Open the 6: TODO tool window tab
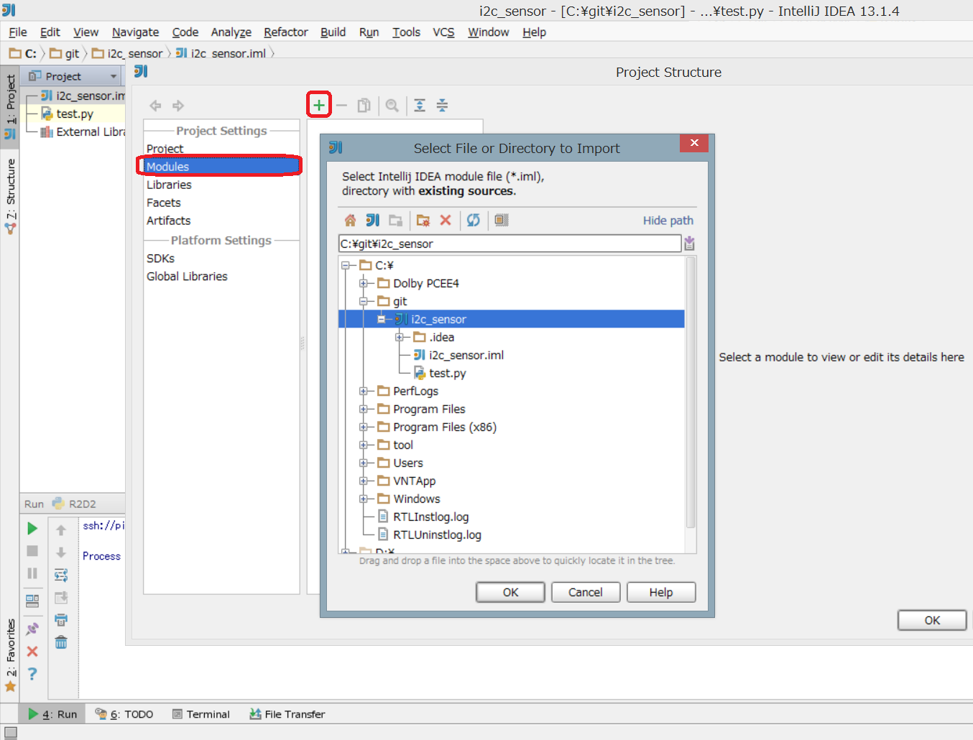 tap(124, 714)
